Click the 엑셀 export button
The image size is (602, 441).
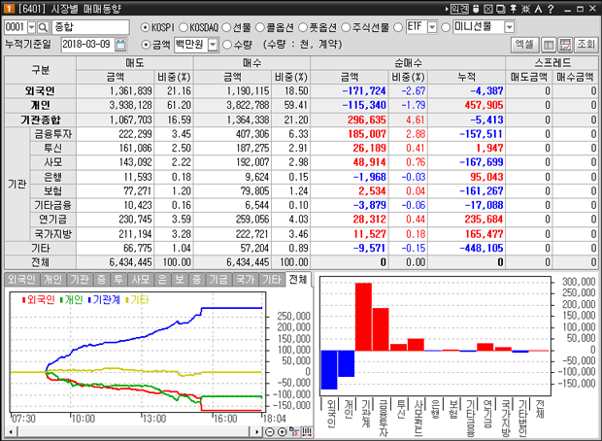[524, 45]
